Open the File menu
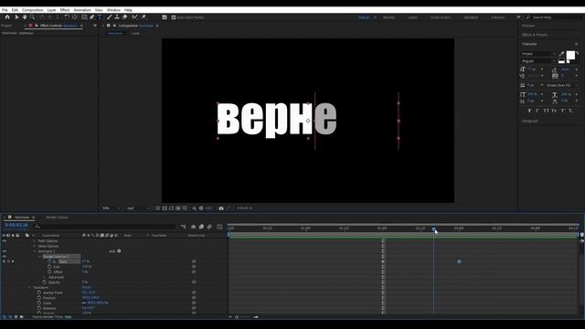 point(5,10)
